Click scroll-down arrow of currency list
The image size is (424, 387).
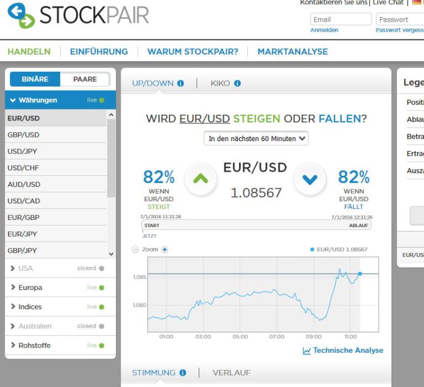click(x=111, y=254)
